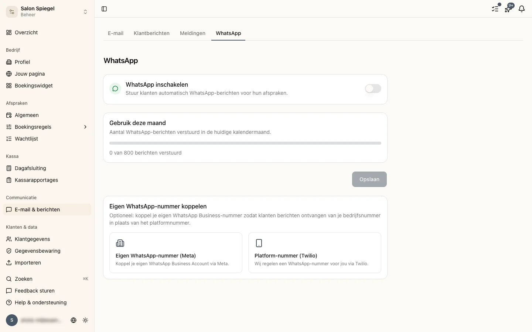The image size is (532, 332).
Task: Click the '0 van 800 berichten verstuurd' text
Action: point(146,153)
